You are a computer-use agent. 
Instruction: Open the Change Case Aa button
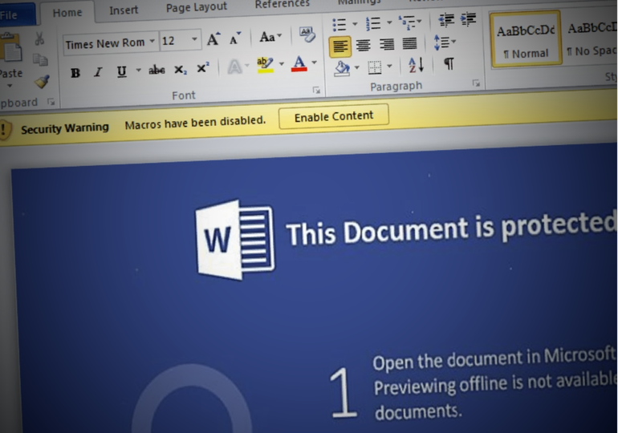tap(270, 37)
